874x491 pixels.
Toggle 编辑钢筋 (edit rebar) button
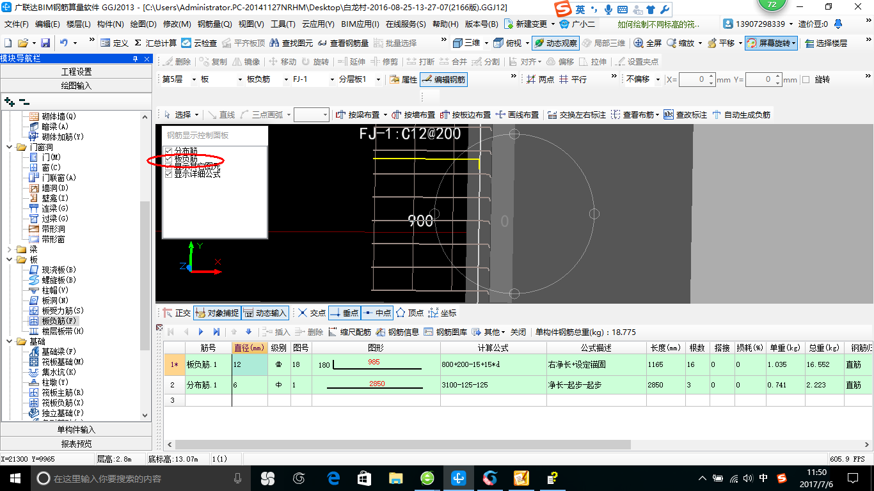click(444, 79)
